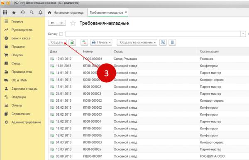Screen dimensions: 249x160
Task: Click the Зарплата и кадры person icon
Action: (x=6, y=88)
